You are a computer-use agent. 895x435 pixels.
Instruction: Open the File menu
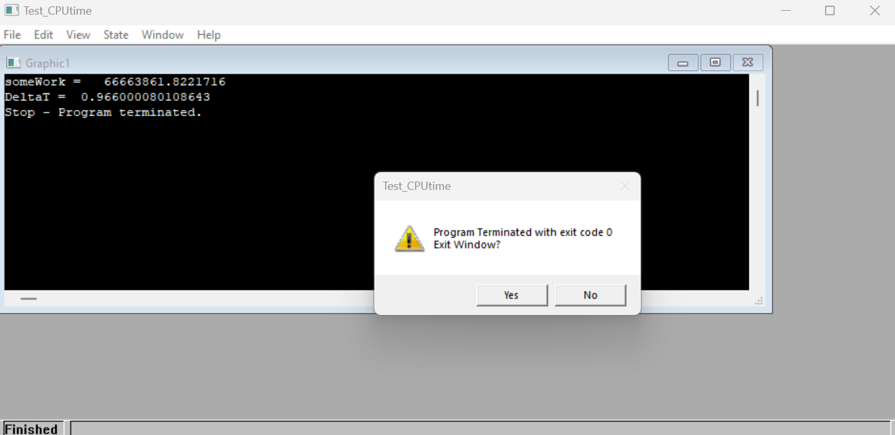point(12,35)
